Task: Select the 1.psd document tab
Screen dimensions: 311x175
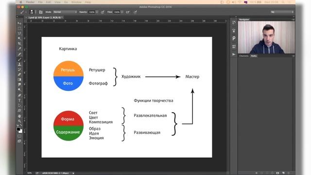Action: tap(45, 17)
